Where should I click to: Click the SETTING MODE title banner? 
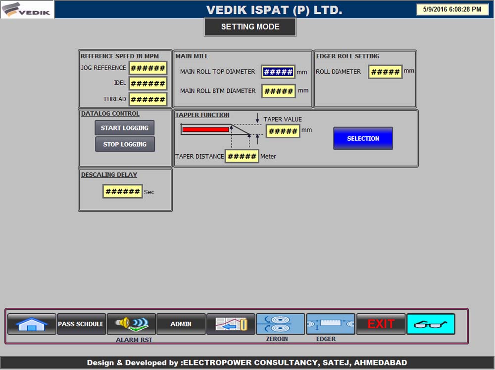tap(250, 27)
